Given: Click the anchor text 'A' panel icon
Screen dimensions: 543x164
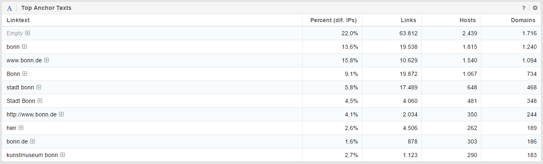Looking at the screenshot, I should [9, 8].
